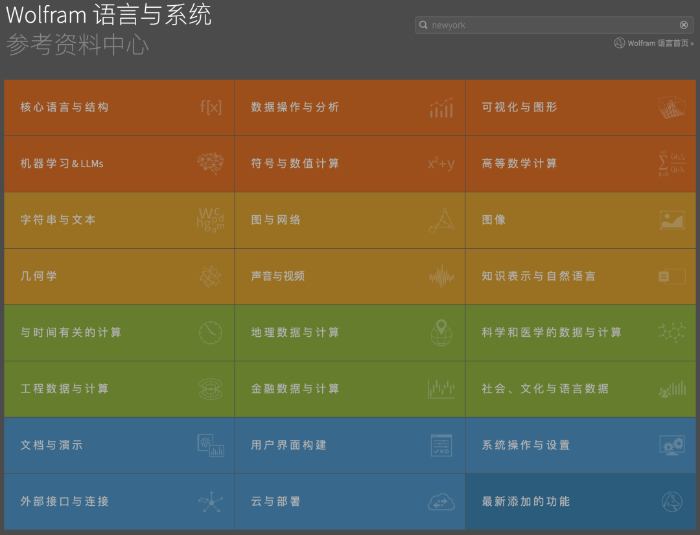Click the input box icon in 知识表示与自然语言
This screenshot has width=700, height=535.
[x=672, y=276]
